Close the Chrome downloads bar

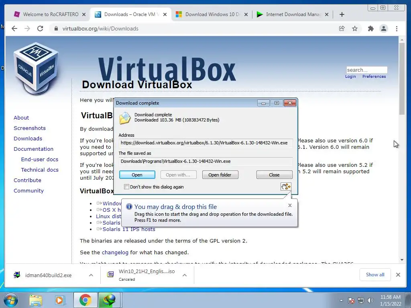point(398,274)
